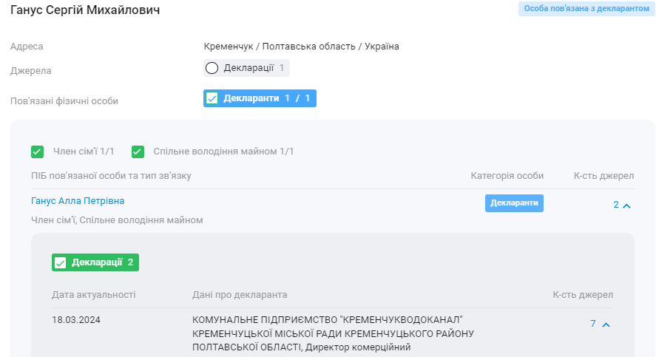Select the 18.03.2024 date entry

coord(76,320)
